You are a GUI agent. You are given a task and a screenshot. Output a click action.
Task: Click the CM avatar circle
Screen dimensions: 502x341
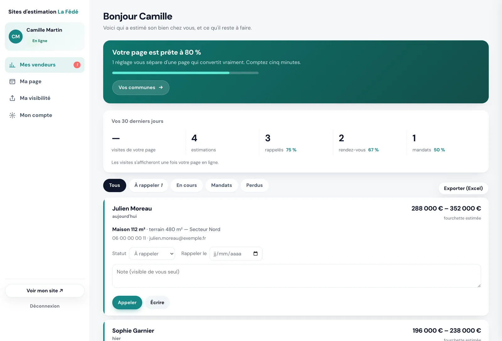tap(16, 36)
